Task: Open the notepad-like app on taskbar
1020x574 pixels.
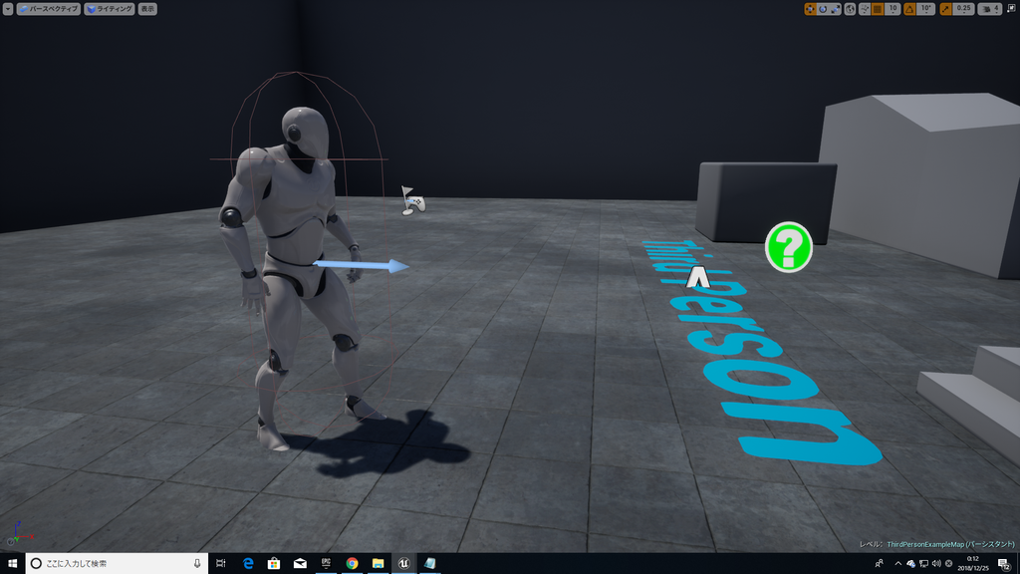Action: [x=430, y=564]
